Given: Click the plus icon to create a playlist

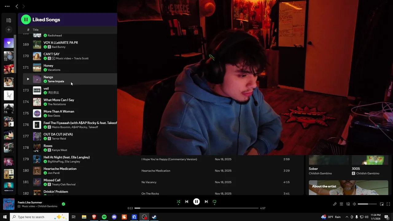Looking at the screenshot, I should pyautogui.click(x=9, y=30).
